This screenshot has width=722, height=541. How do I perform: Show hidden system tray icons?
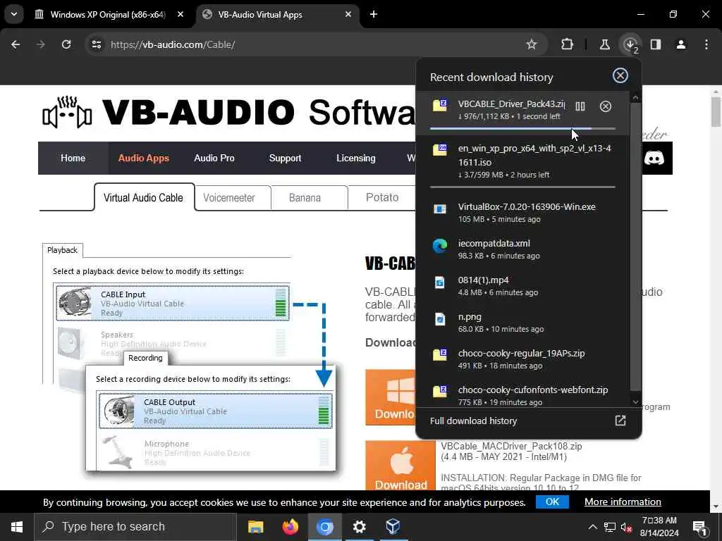click(x=592, y=527)
